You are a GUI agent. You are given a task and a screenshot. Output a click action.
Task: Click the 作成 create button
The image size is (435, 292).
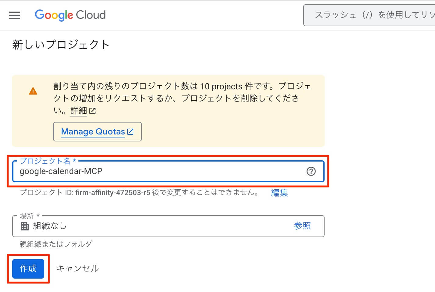(28, 269)
